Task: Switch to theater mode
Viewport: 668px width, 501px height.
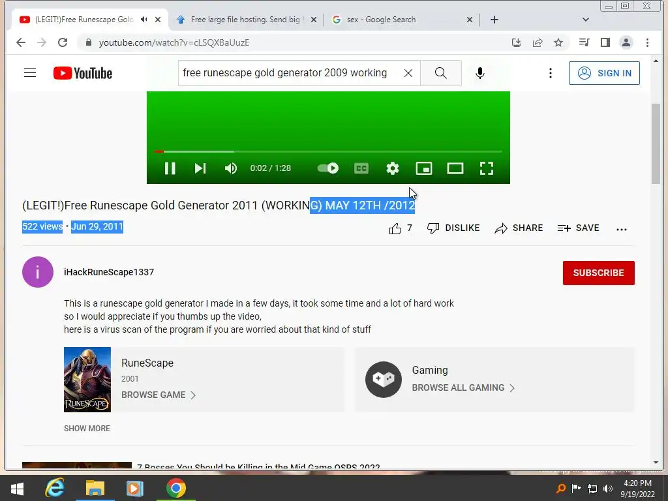Action: [x=455, y=168]
